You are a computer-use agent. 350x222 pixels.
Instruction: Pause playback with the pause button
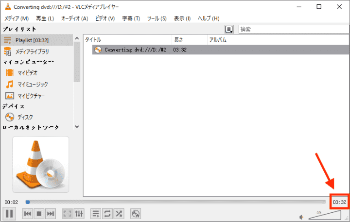[x=9, y=214]
